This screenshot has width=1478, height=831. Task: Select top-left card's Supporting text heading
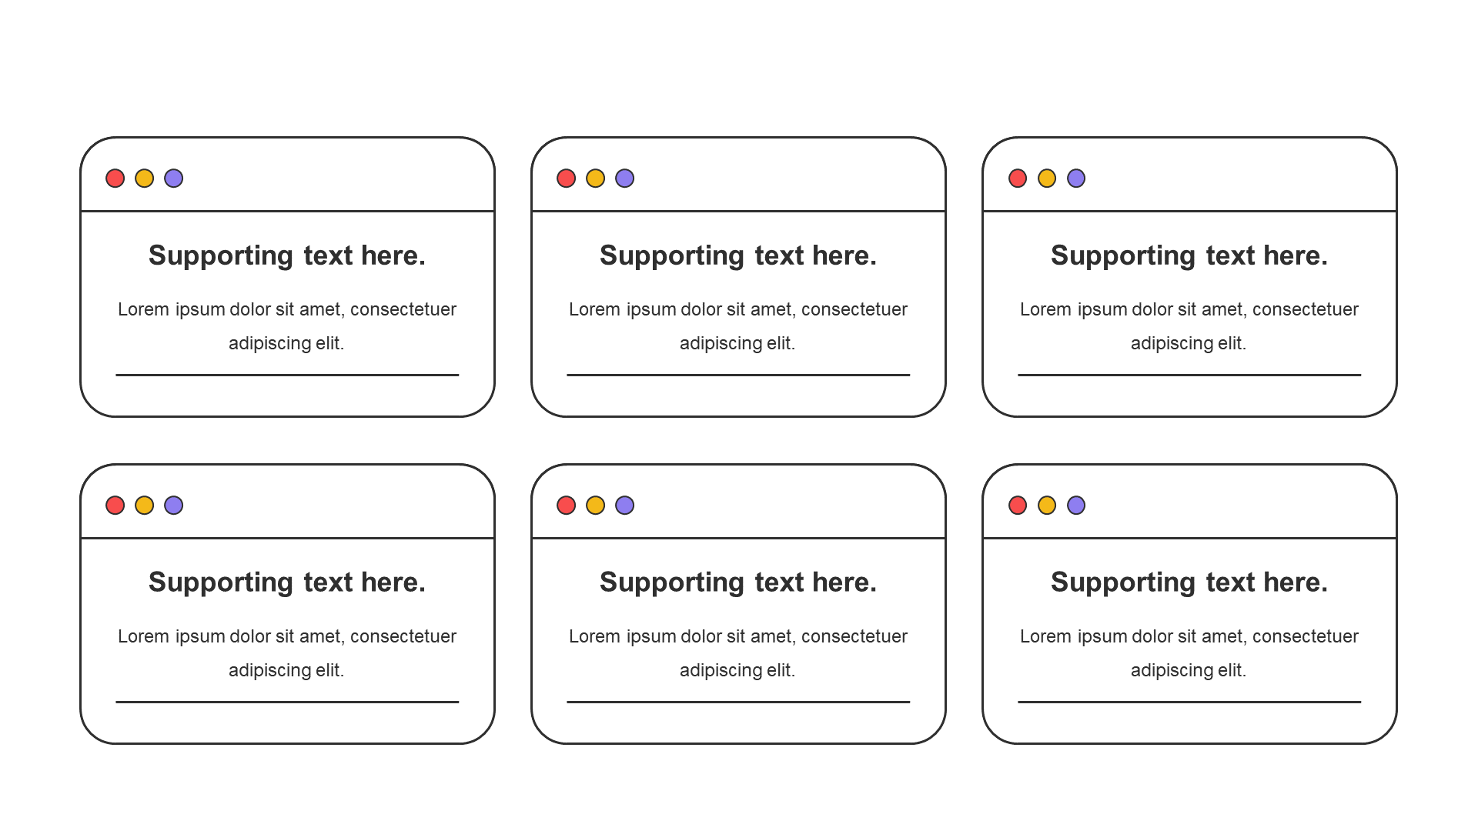tap(287, 255)
